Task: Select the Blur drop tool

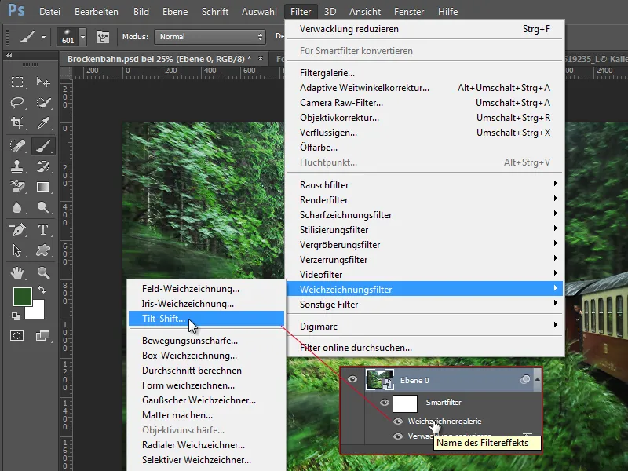Action: 16,207
